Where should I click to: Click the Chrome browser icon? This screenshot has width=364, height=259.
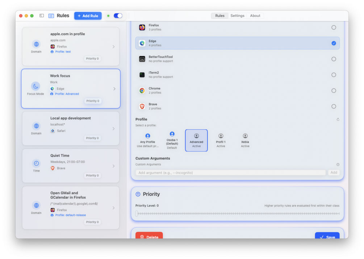142,91
